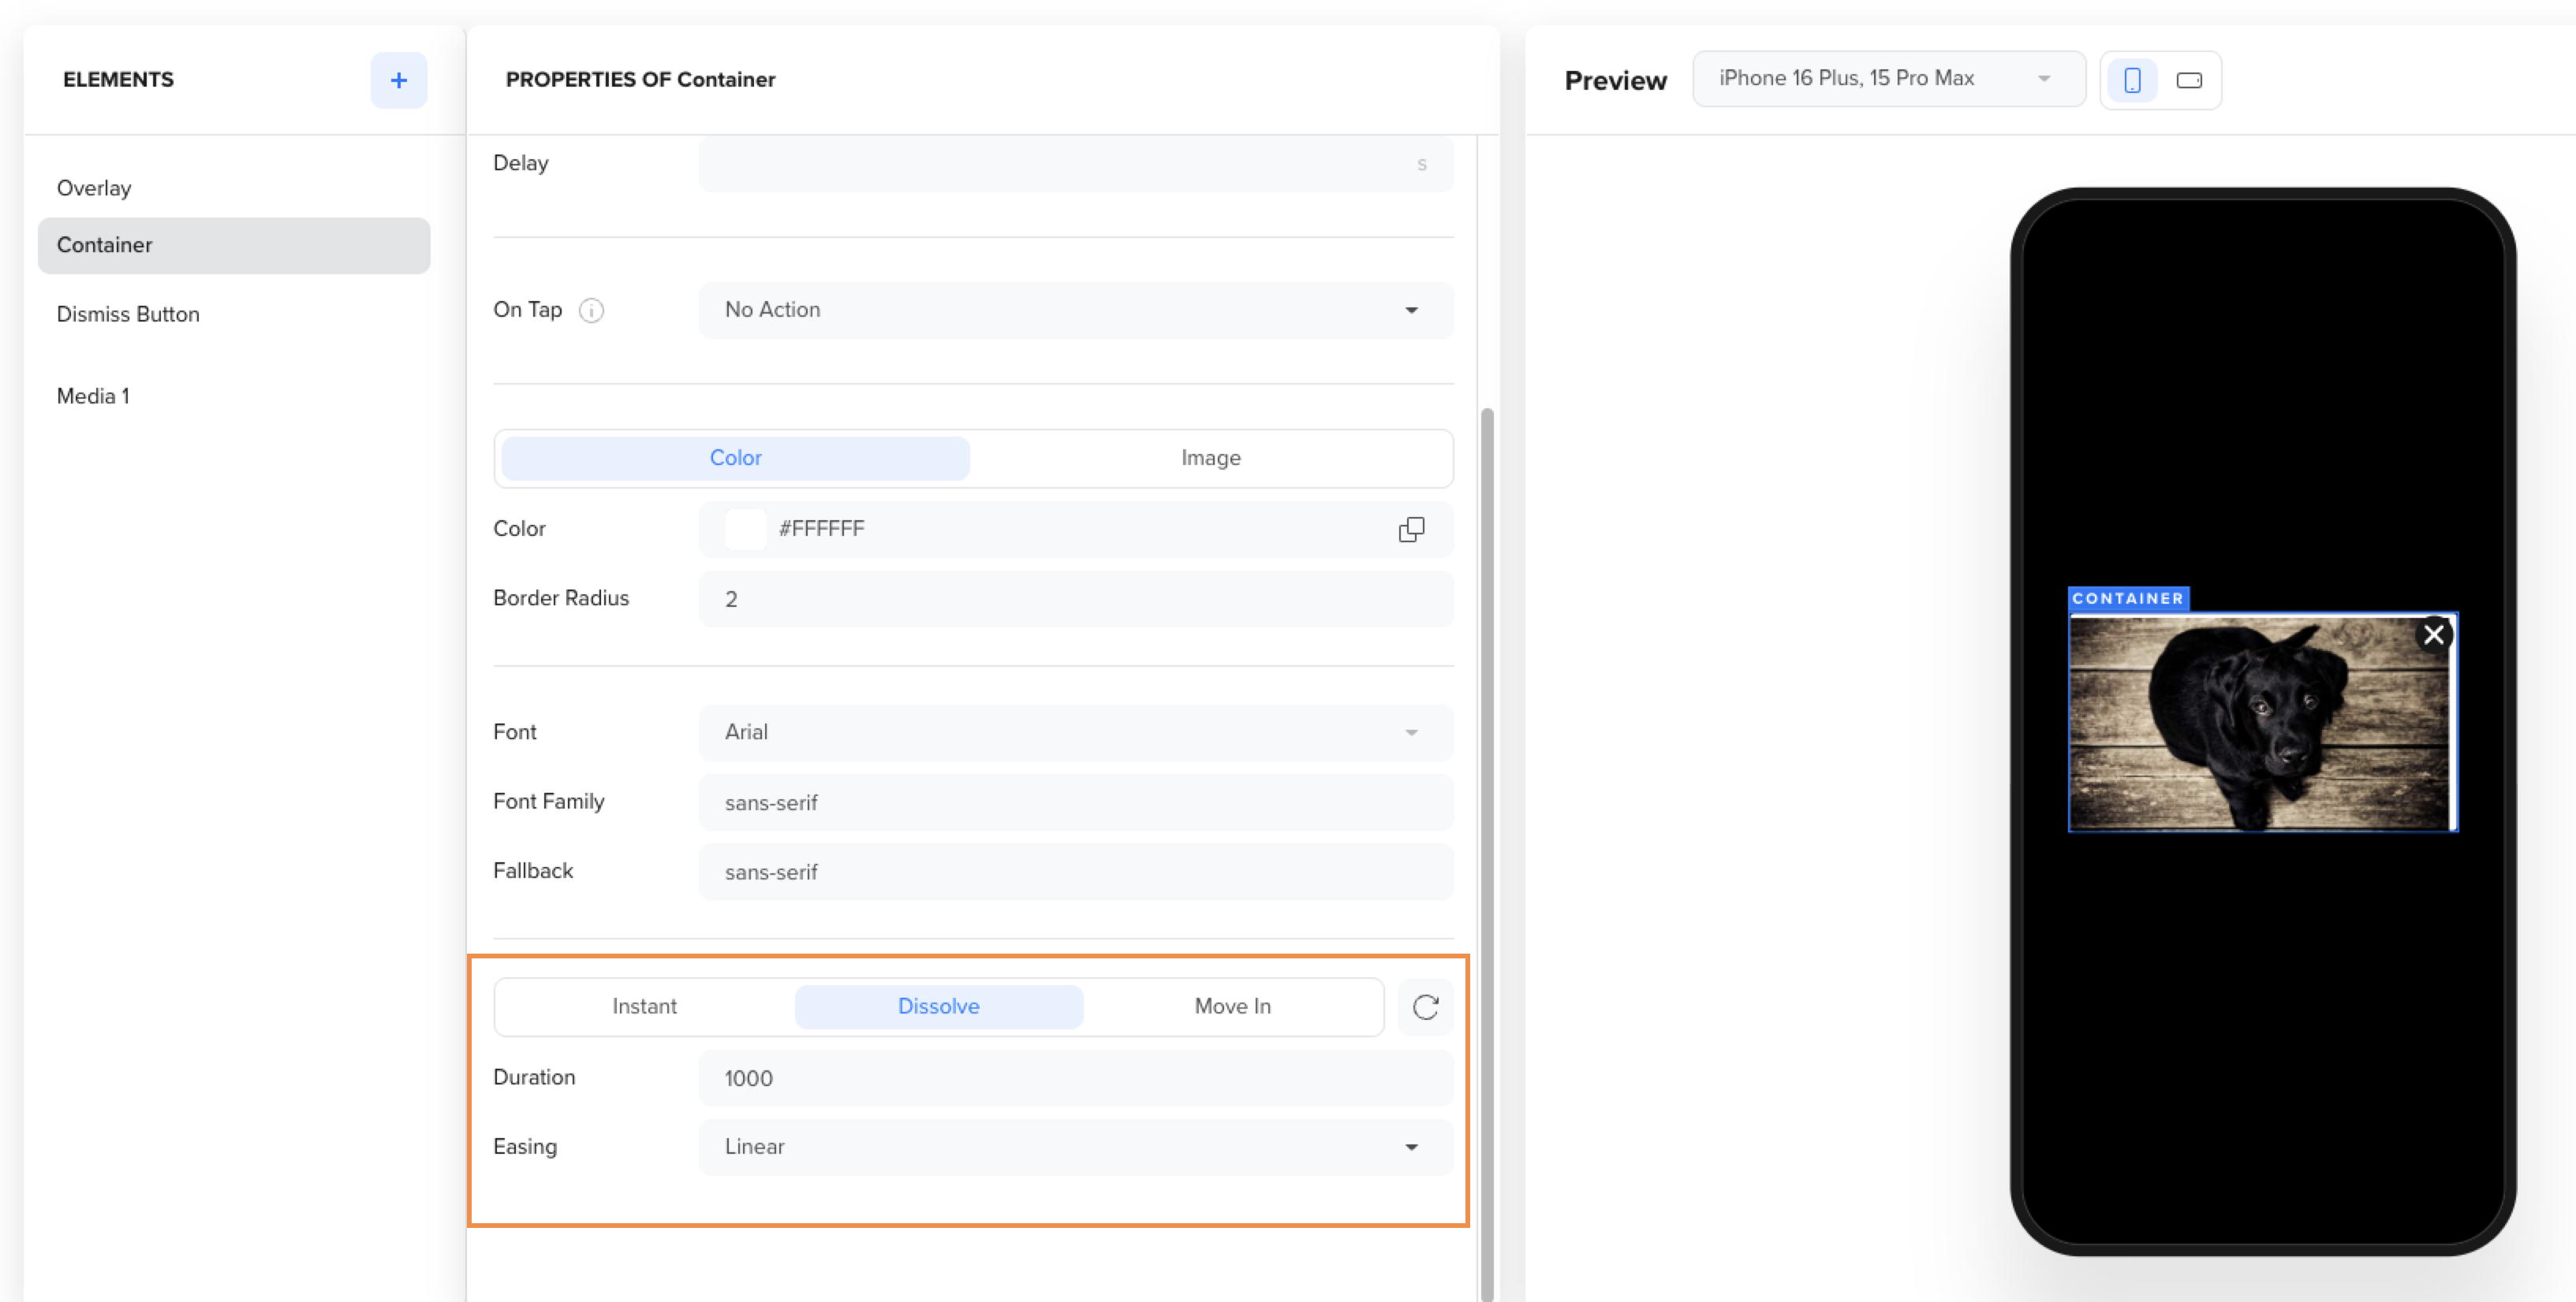Click the Duration field showing 1000
Image resolution: width=2576 pixels, height=1302 pixels.
click(1075, 1077)
